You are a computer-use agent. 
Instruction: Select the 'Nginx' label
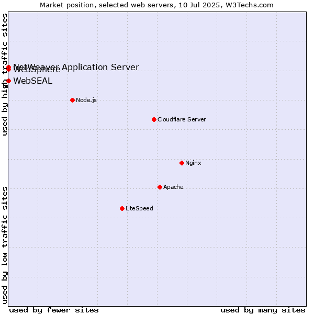[x=193, y=163]
